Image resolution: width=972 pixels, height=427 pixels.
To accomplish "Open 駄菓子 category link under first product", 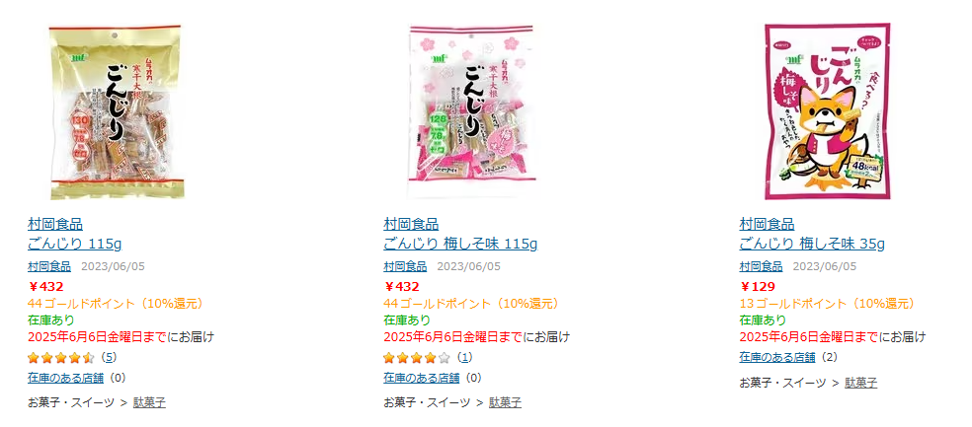I will [149, 403].
